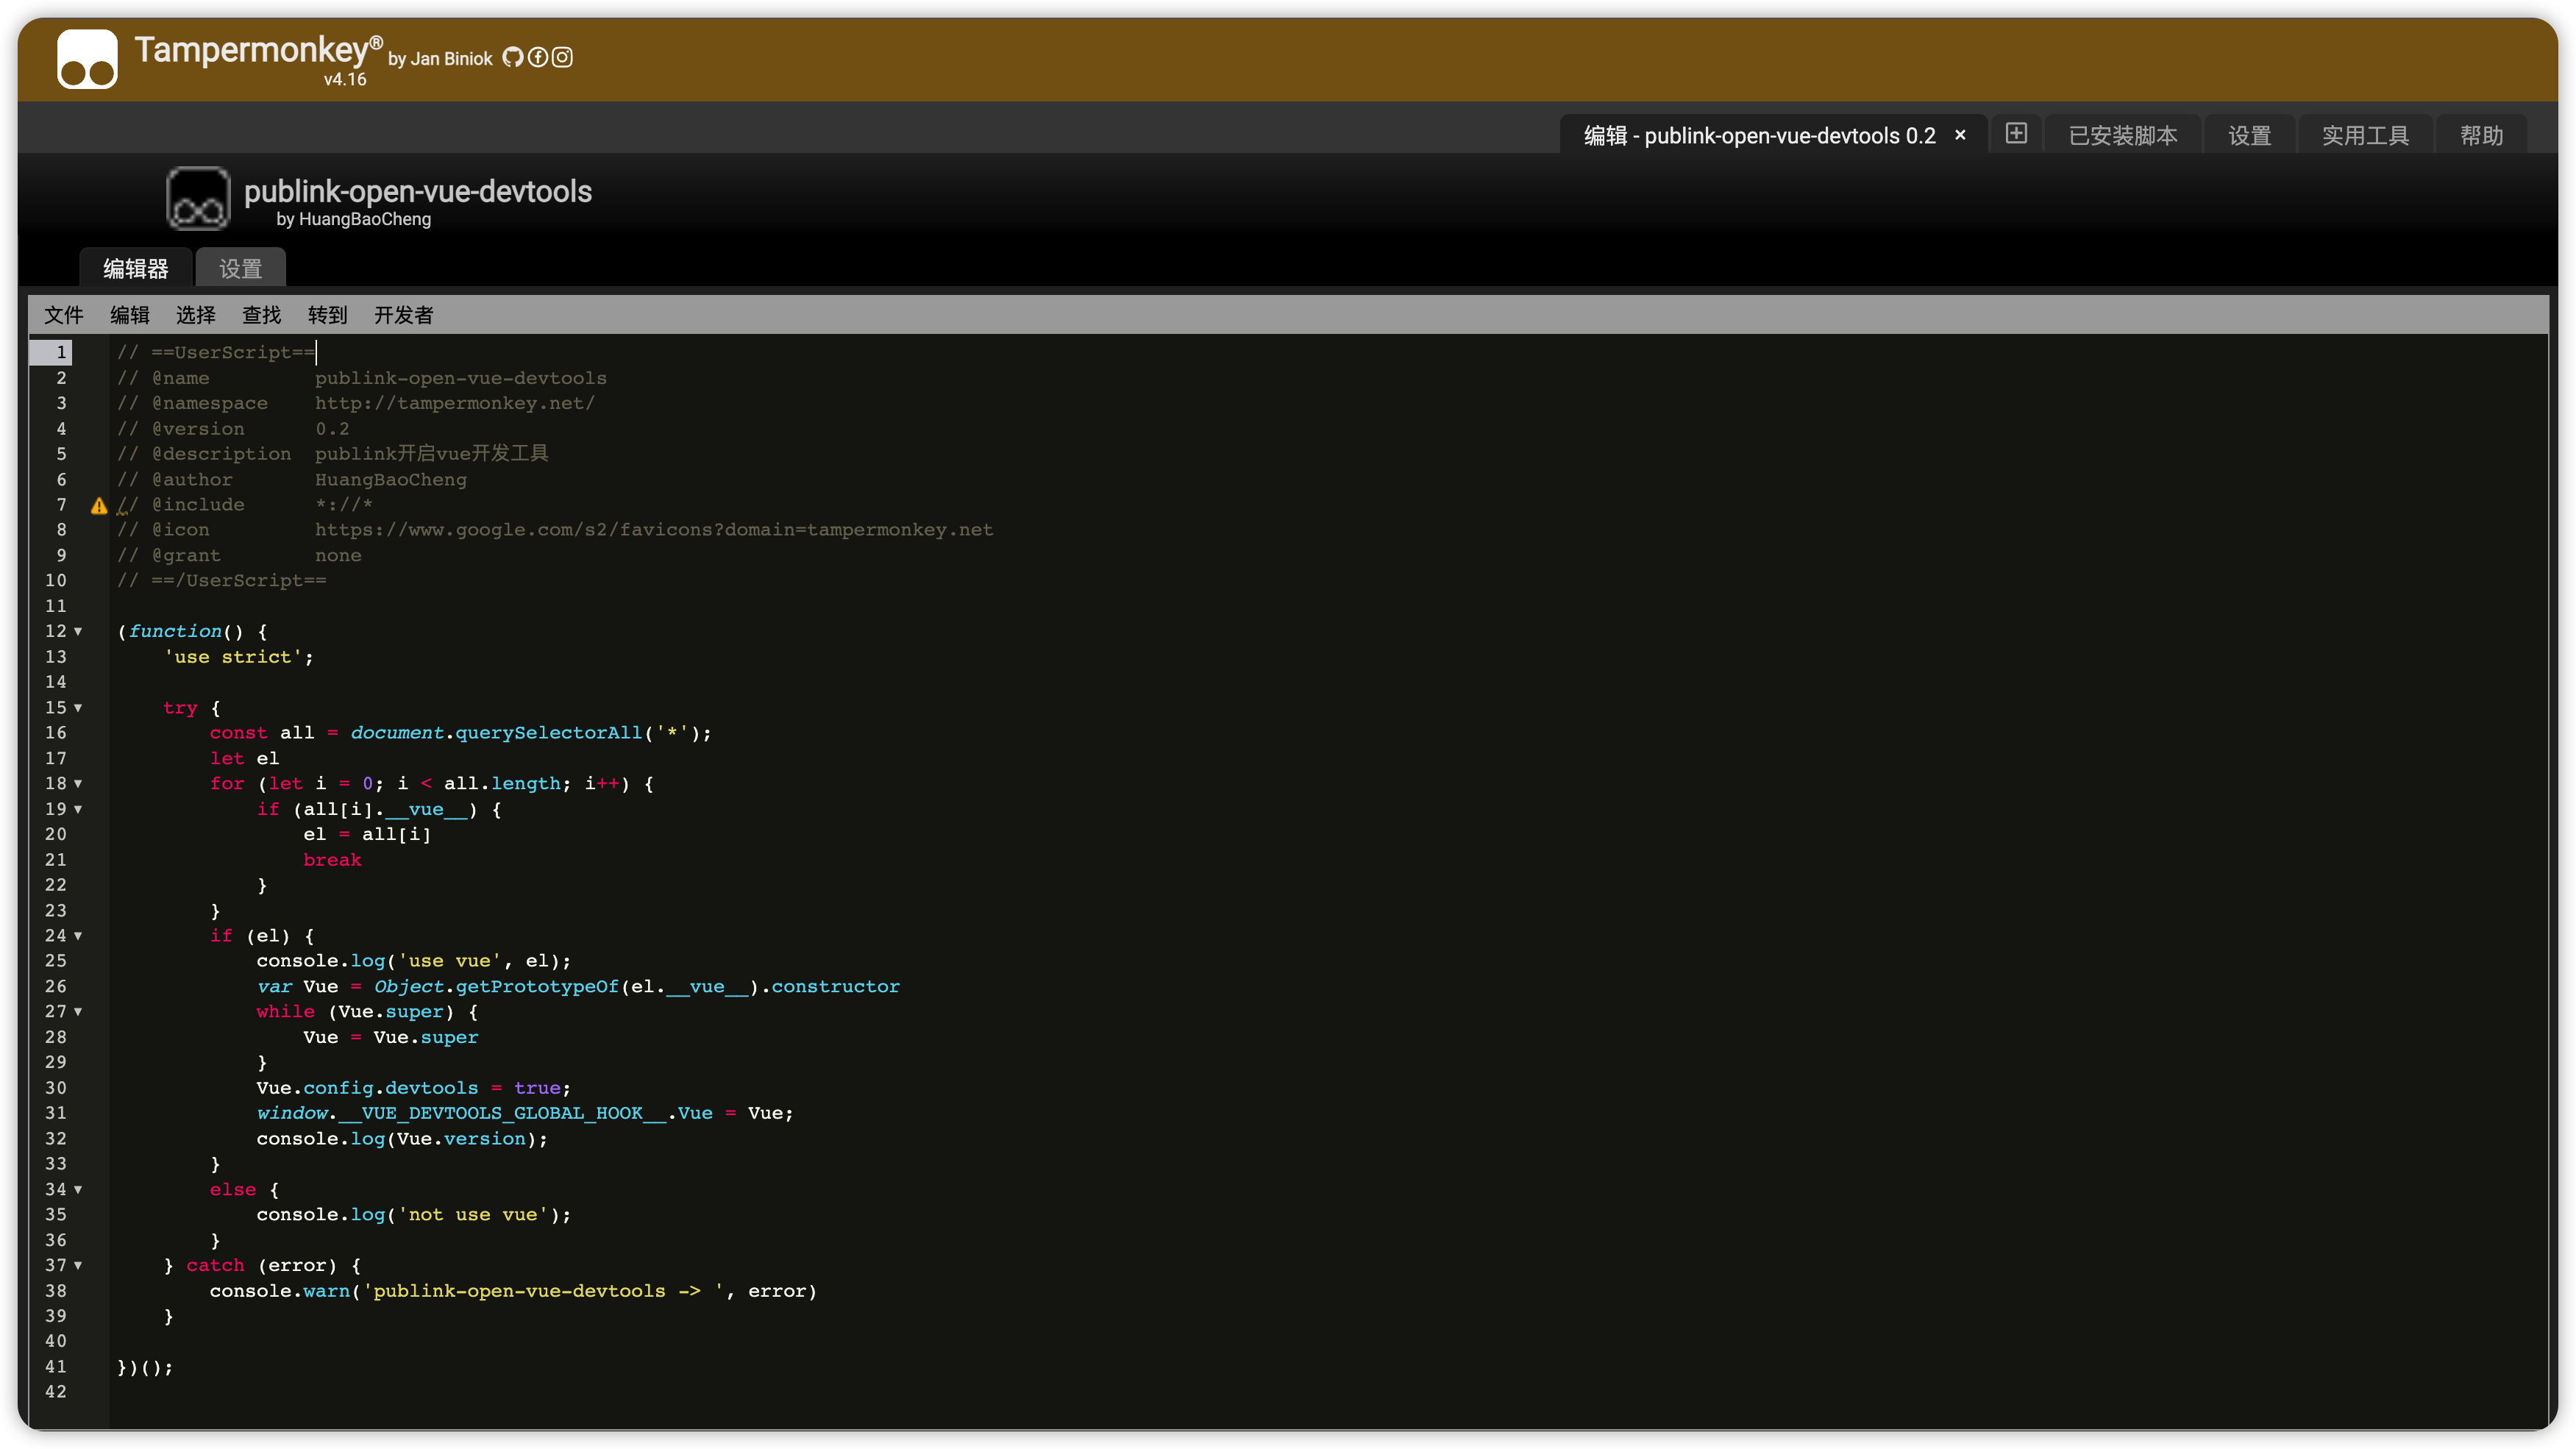
Task: Click the Tampermonkey logo icon
Action: tap(87, 59)
